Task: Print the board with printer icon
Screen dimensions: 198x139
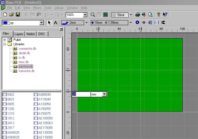Action: click(x=137, y=15)
